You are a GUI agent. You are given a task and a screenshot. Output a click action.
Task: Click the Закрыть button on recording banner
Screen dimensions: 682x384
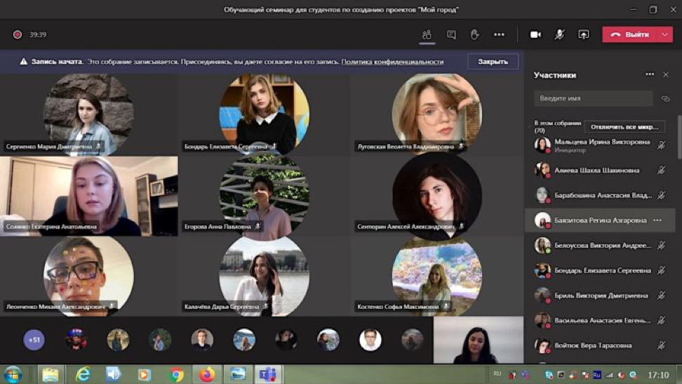[493, 62]
